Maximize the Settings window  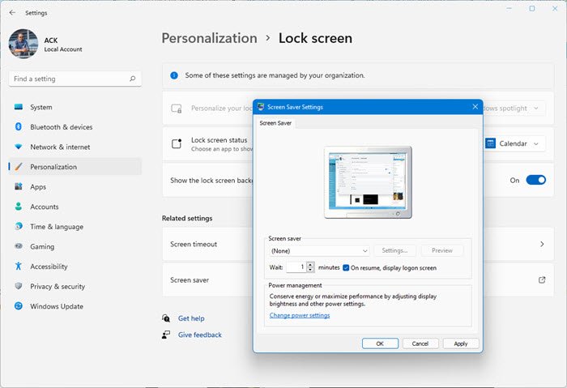532,8
